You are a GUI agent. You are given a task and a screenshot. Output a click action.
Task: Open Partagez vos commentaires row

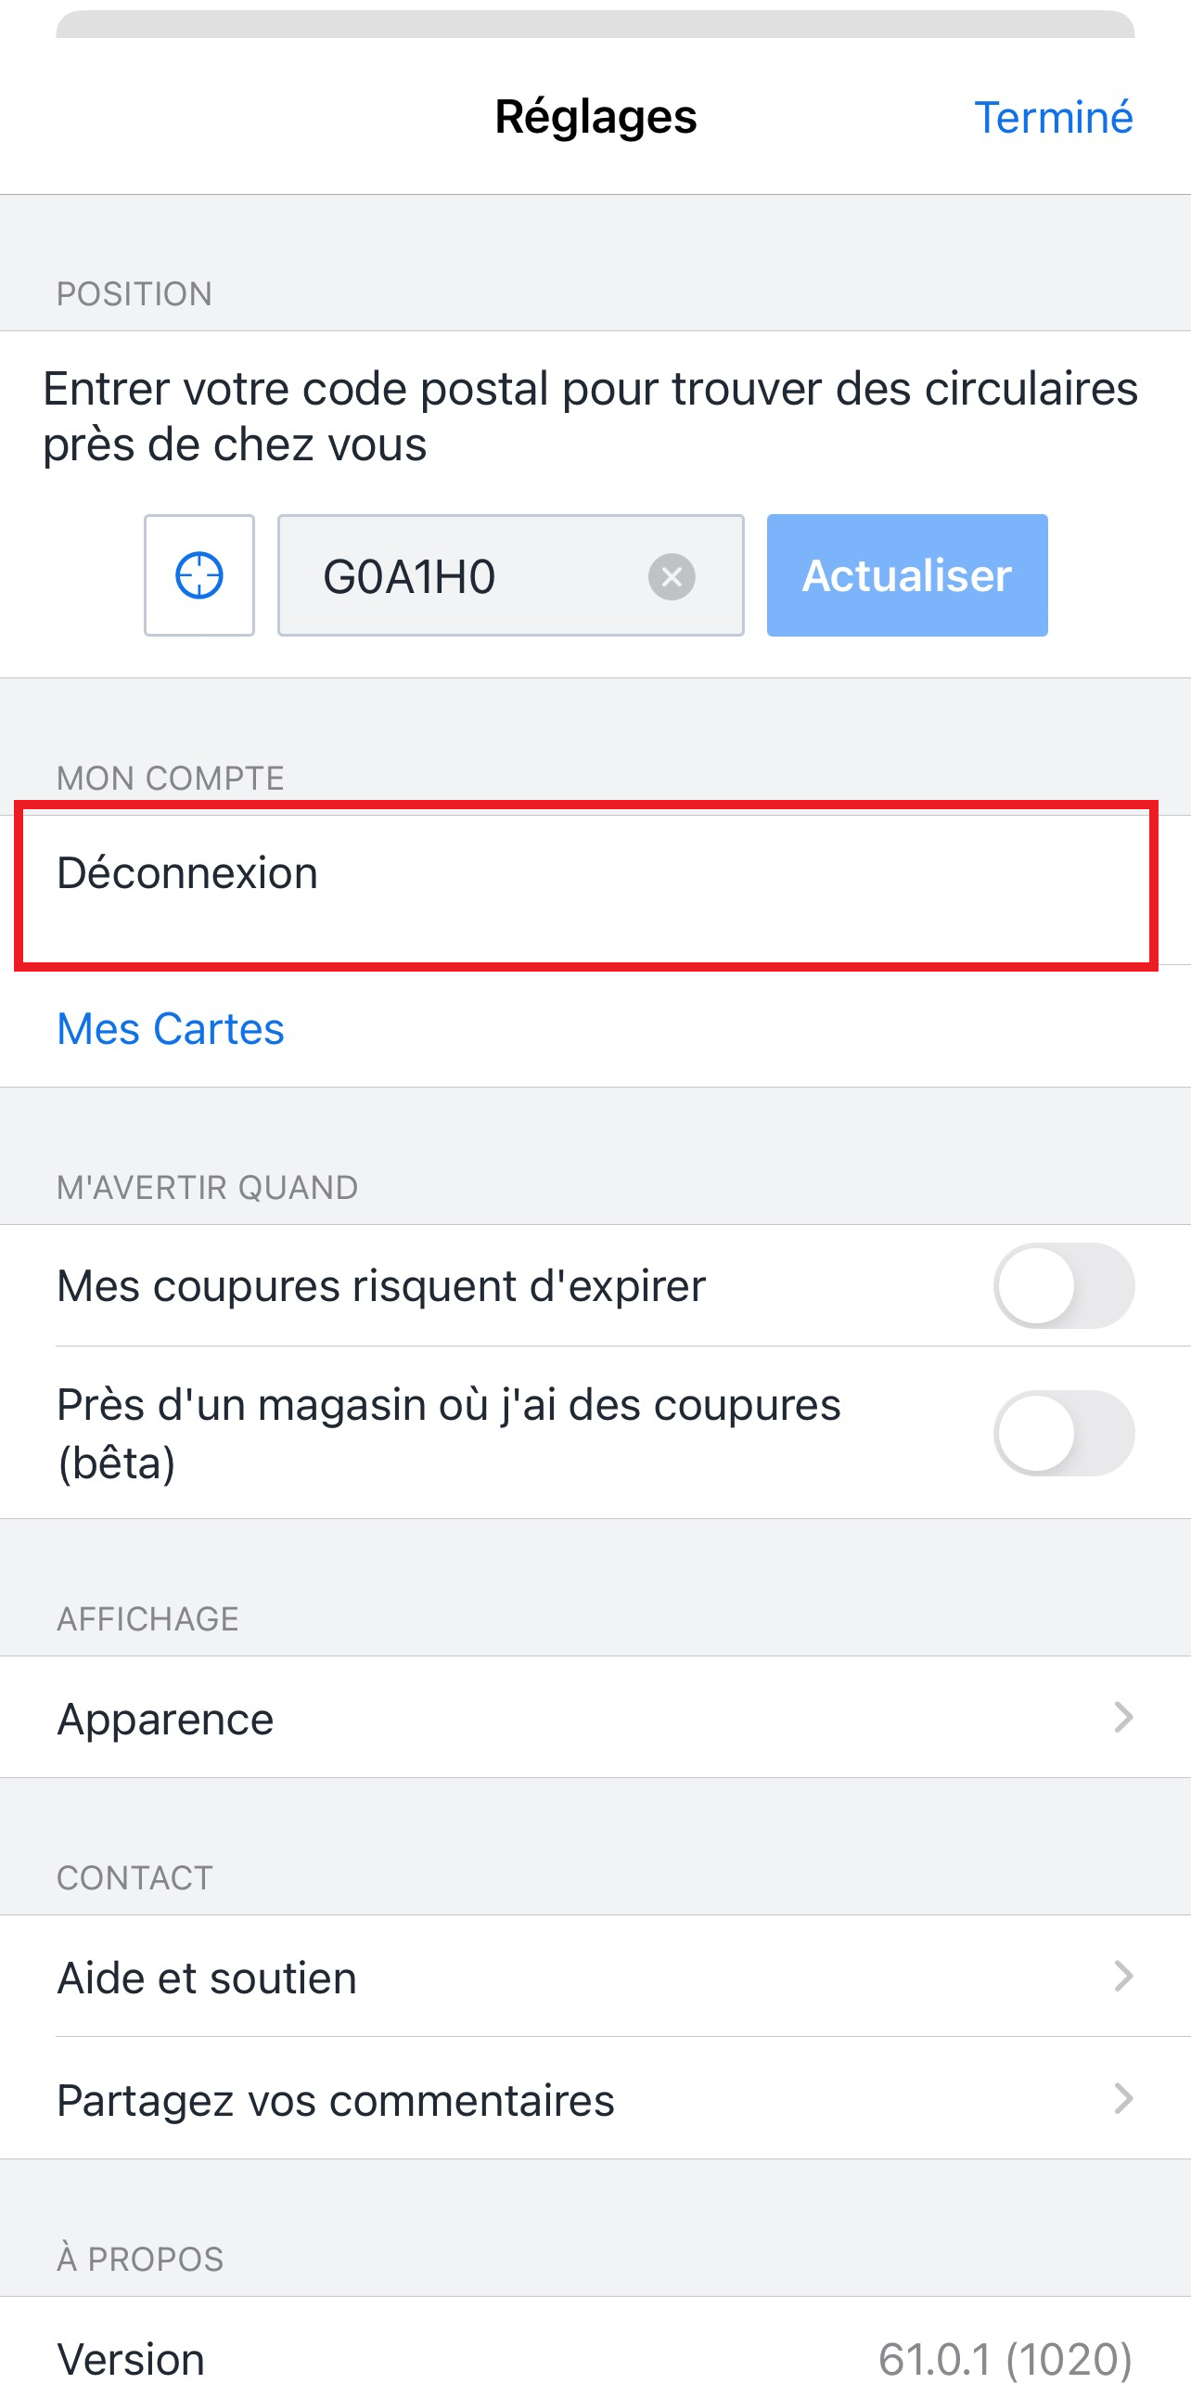595,2098
